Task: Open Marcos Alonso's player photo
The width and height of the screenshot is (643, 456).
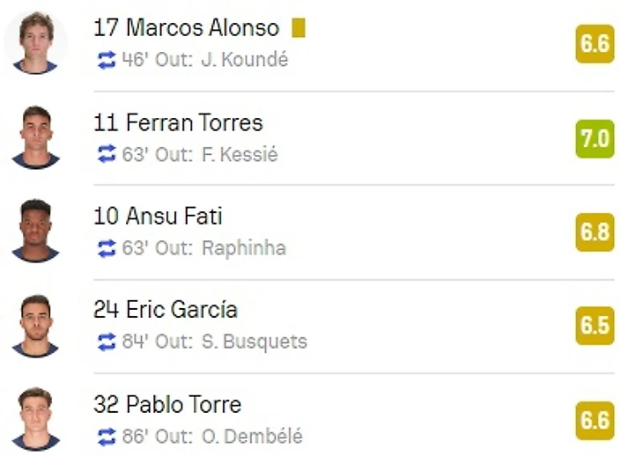Action: pos(35,42)
